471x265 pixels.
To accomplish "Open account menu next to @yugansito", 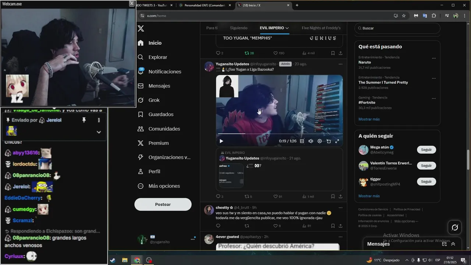I will point(192,239).
